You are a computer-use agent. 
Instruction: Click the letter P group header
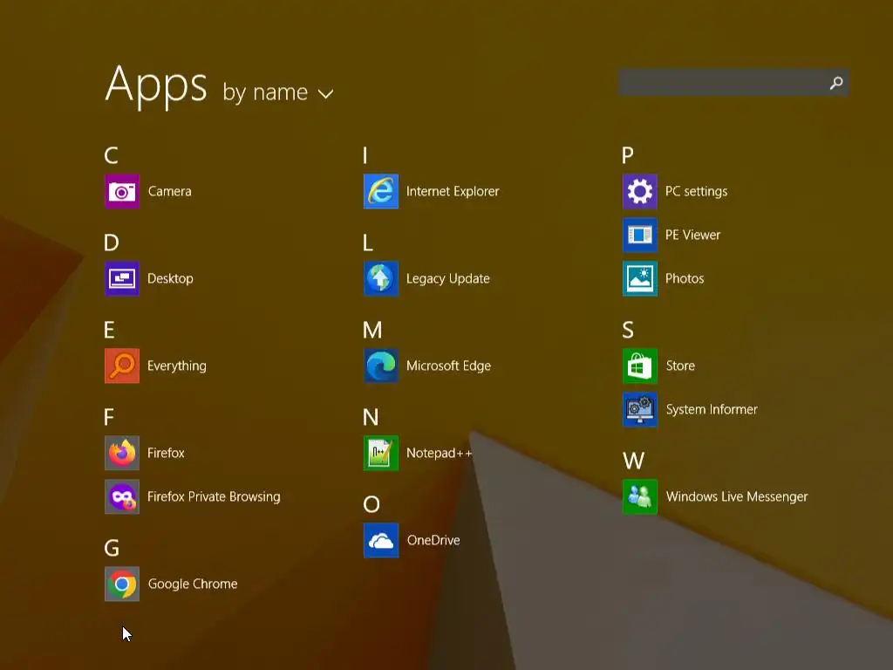pyautogui.click(x=628, y=155)
